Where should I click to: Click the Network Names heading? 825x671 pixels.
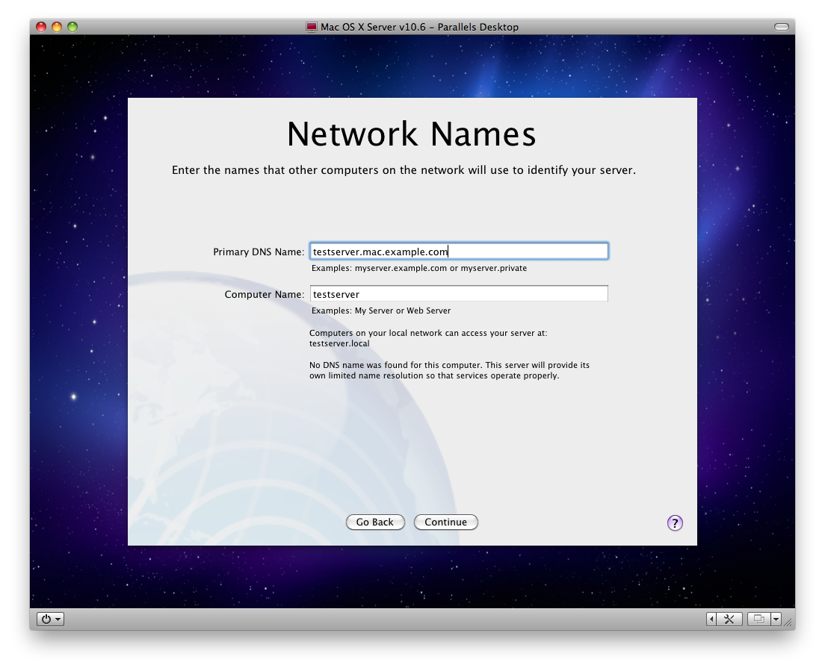point(412,134)
